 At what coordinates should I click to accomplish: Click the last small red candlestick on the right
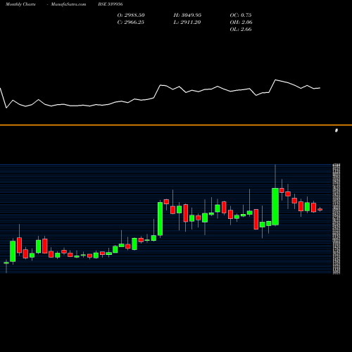point(320,209)
